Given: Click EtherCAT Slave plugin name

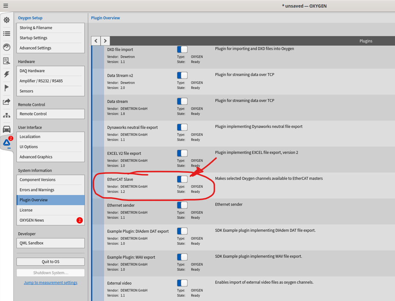Looking at the screenshot, I should 120,179.
